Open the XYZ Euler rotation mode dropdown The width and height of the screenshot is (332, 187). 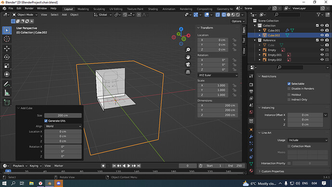click(x=217, y=75)
